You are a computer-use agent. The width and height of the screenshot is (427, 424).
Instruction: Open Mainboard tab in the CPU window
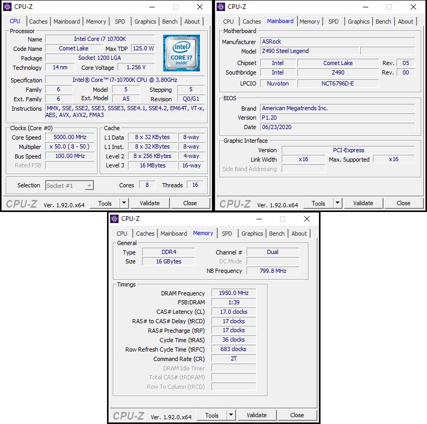[67, 22]
